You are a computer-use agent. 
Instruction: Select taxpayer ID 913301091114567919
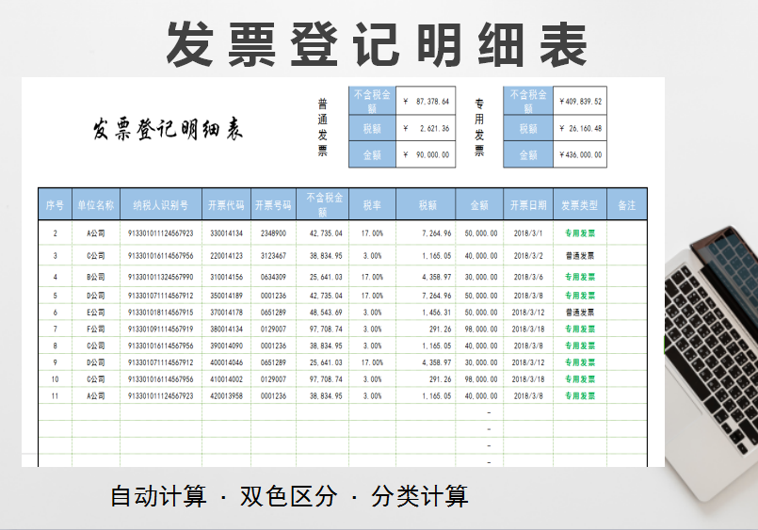click(161, 329)
